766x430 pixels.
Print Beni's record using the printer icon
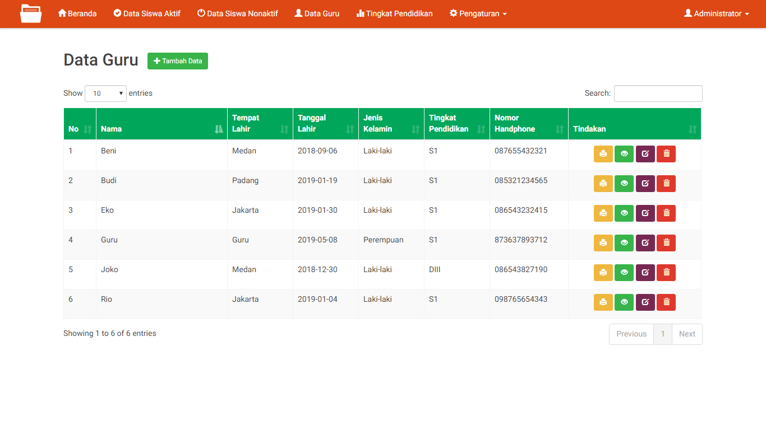[603, 153]
